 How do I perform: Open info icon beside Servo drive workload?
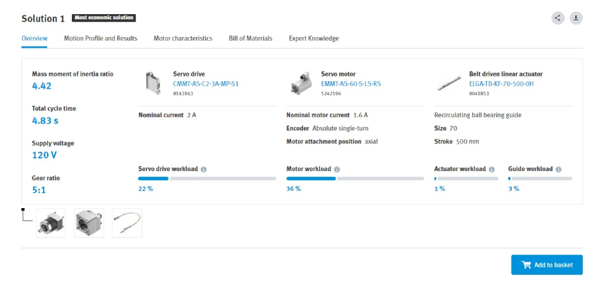point(204,169)
